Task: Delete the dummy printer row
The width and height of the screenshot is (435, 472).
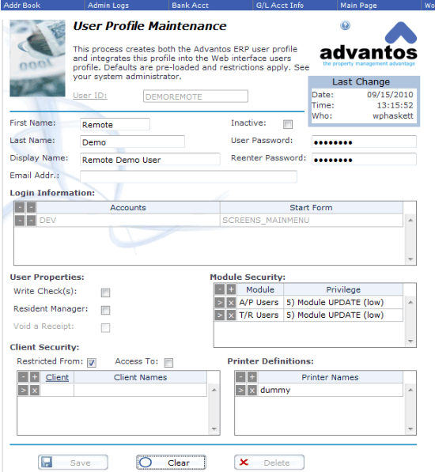Action: coord(252,390)
